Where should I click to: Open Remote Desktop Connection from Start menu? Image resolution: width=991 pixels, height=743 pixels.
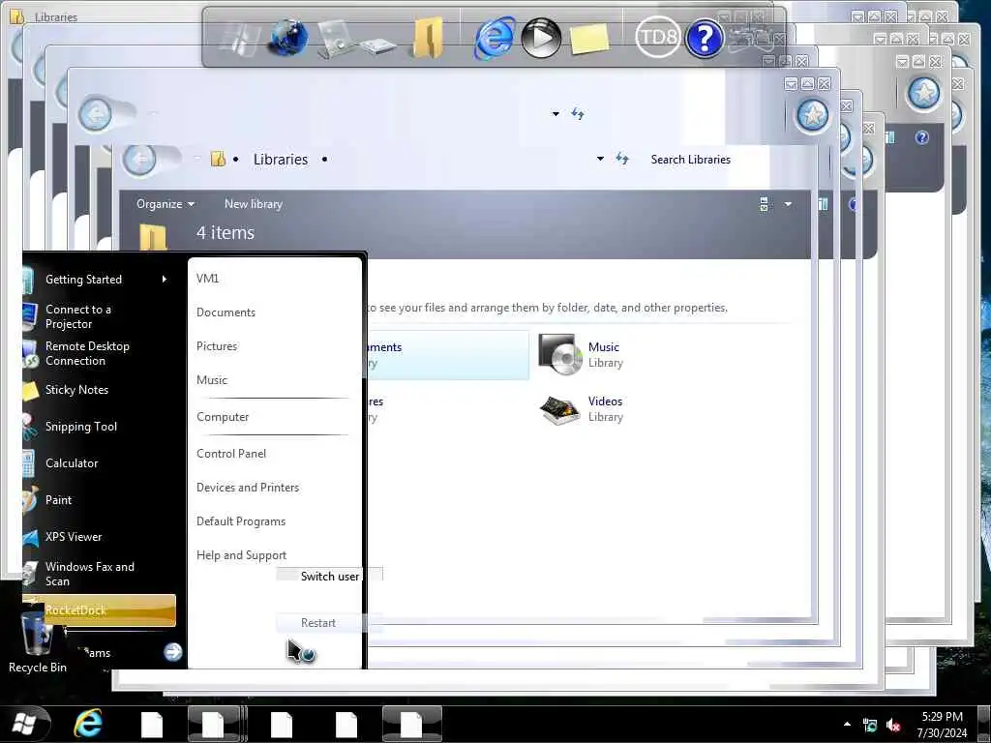[101, 353]
